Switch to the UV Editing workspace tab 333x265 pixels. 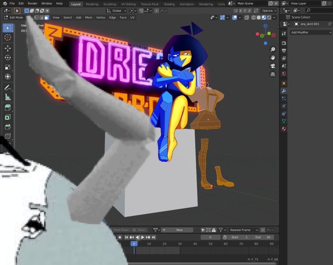[x=129, y=4]
